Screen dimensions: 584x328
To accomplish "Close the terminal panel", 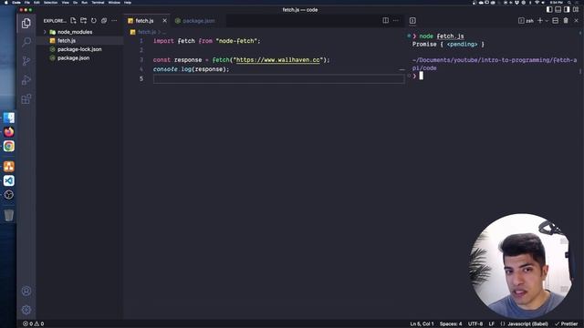I will click(576, 20).
